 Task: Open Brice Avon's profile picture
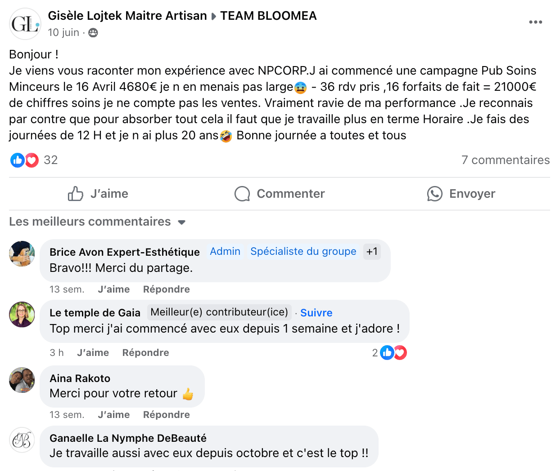pyautogui.click(x=22, y=254)
